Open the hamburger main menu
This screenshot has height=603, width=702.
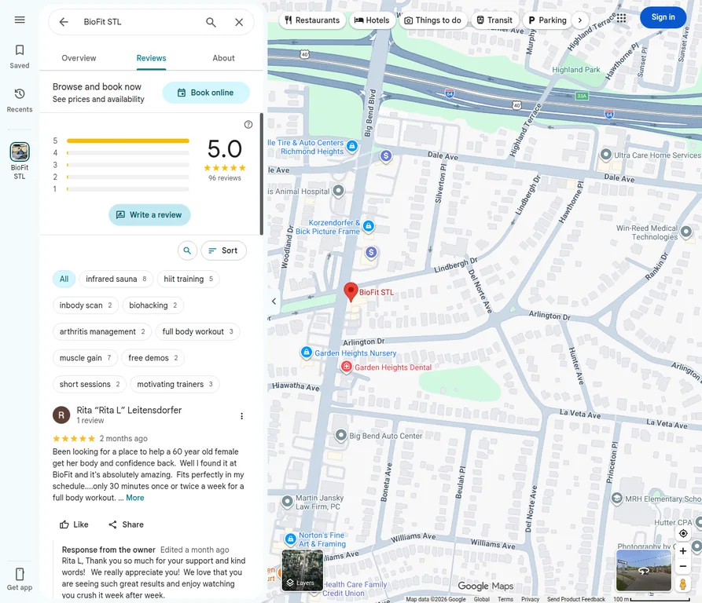pos(20,20)
